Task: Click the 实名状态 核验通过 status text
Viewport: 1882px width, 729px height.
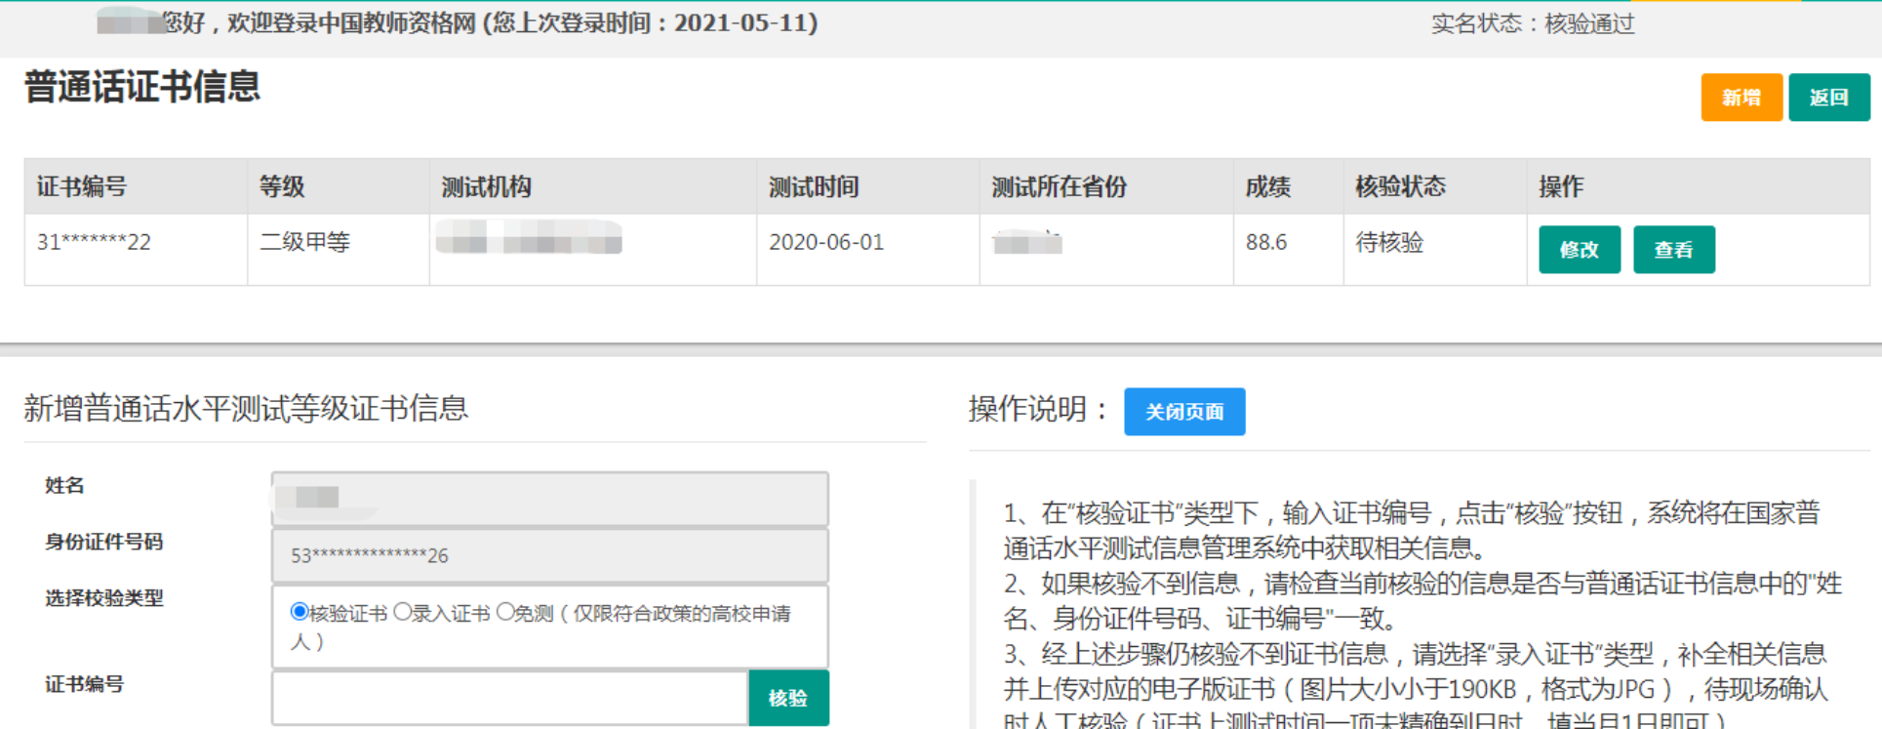Action: [x=1532, y=23]
